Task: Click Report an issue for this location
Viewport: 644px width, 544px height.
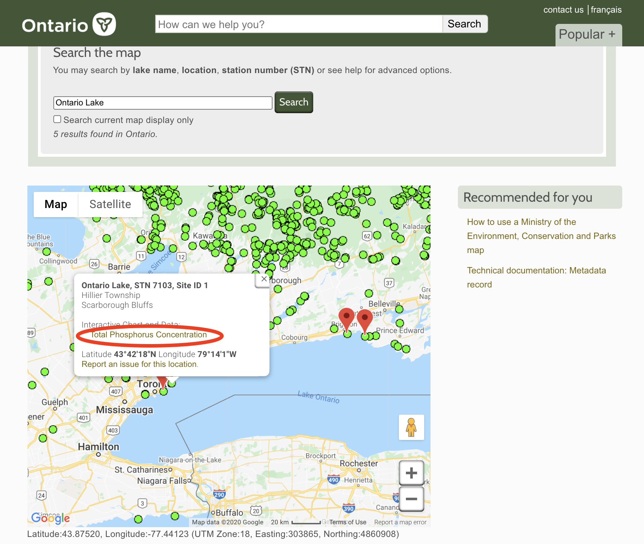Action: pyautogui.click(x=139, y=364)
